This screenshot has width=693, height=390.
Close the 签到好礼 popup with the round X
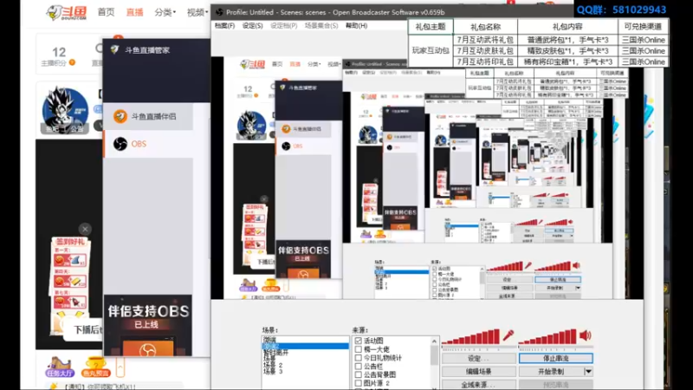(85, 229)
